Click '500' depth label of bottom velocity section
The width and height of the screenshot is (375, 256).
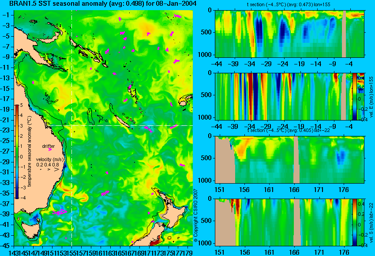point(206,221)
